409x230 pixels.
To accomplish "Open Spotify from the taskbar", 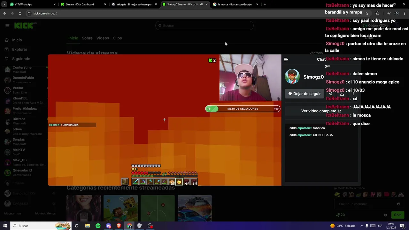I will click(x=98, y=226).
